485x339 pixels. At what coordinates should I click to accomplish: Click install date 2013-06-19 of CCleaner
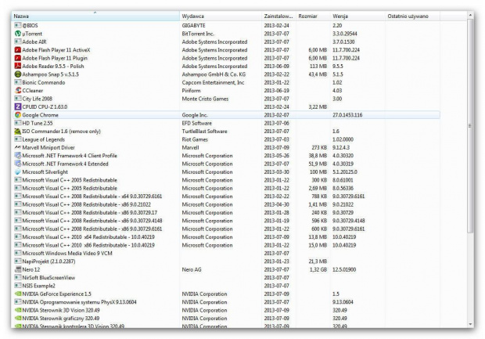pos(276,90)
